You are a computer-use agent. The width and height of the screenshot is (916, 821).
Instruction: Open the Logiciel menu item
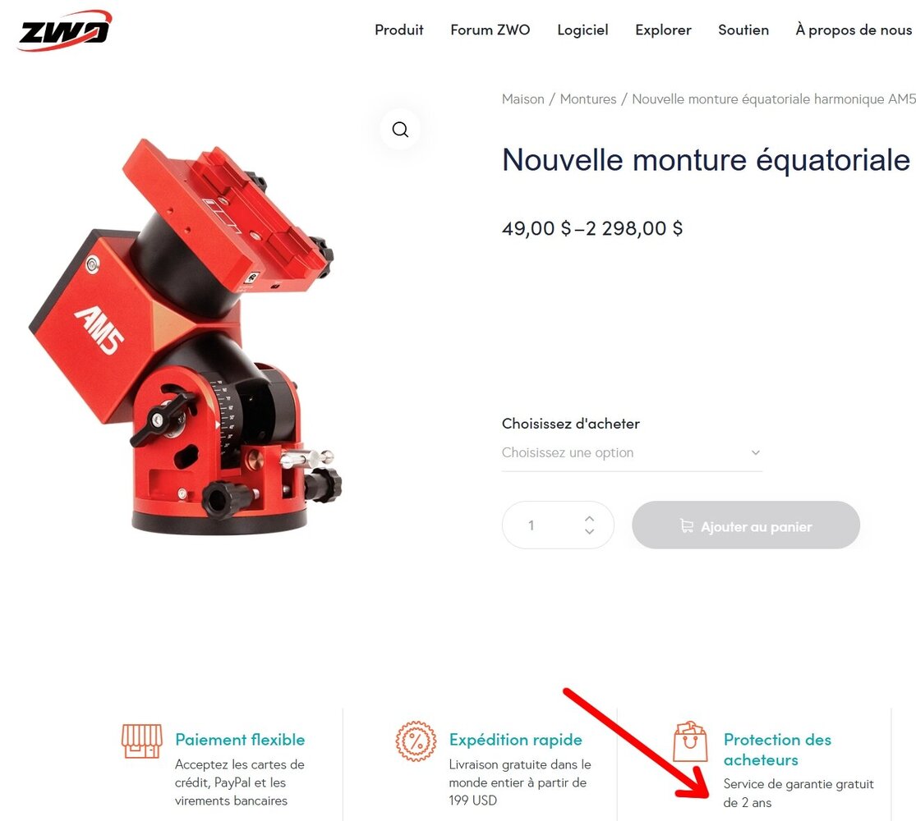[x=582, y=30]
